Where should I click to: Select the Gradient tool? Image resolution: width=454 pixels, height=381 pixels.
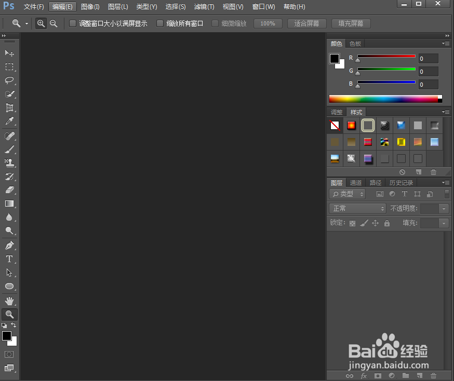[x=9, y=203]
